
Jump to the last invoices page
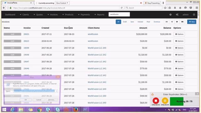[182, 22]
